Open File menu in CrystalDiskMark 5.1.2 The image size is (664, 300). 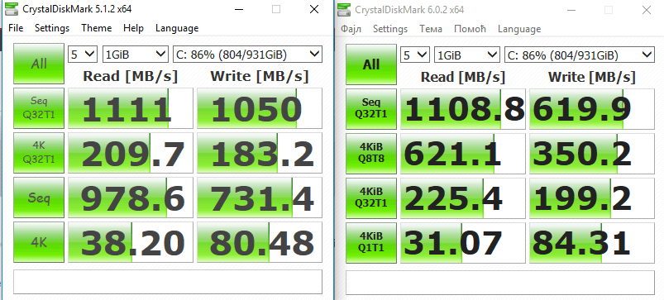coord(16,28)
